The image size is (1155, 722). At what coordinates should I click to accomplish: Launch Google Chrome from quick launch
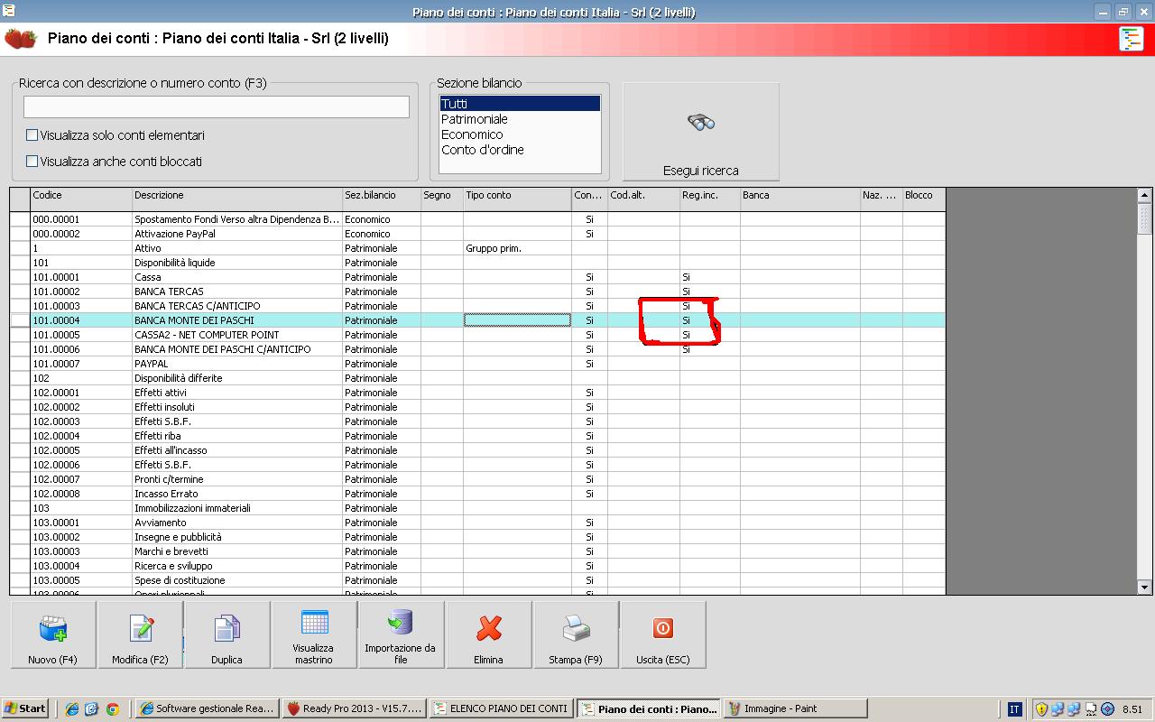tap(113, 709)
